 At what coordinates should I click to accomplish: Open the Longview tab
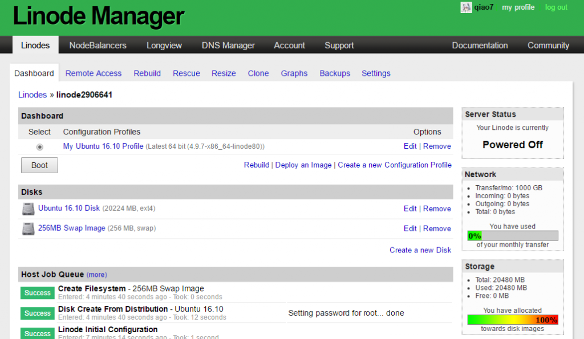164,46
